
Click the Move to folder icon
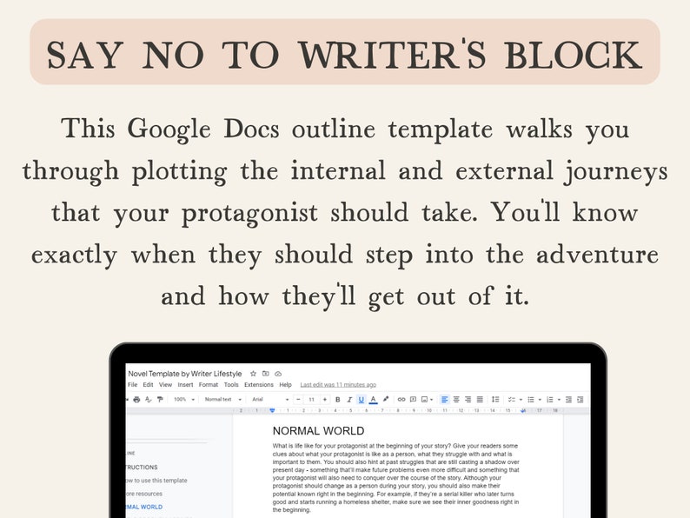(x=265, y=374)
